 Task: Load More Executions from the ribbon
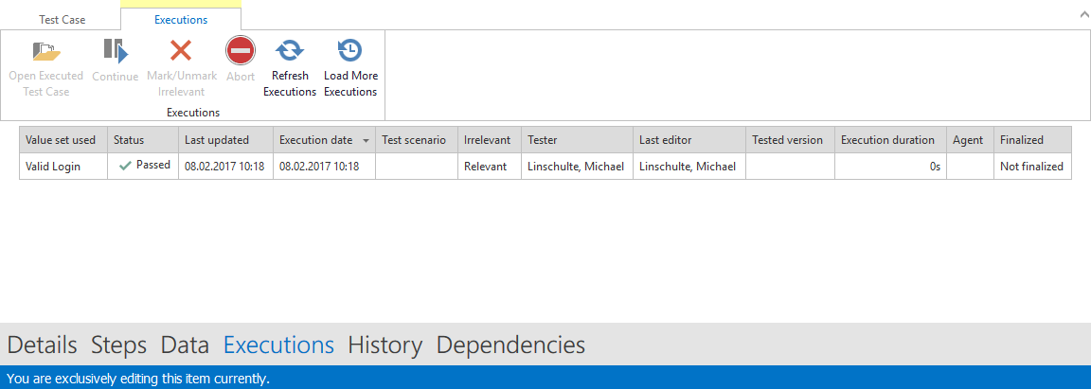coord(350,51)
